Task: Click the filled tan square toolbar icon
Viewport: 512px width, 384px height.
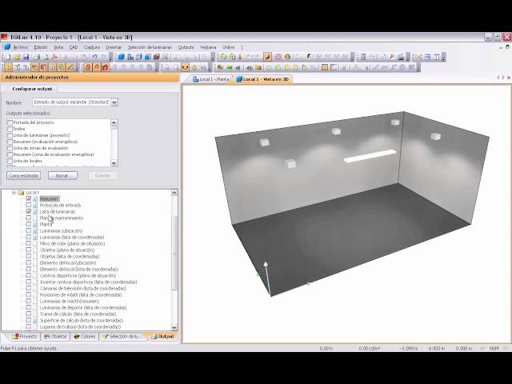Action: point(325,67)
